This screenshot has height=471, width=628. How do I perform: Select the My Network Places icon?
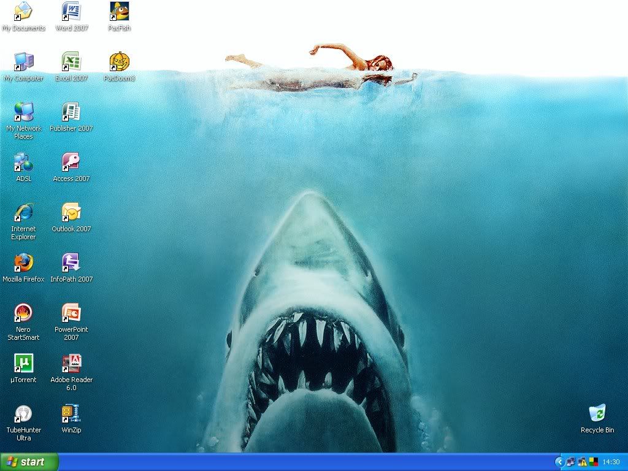point(23,112)
